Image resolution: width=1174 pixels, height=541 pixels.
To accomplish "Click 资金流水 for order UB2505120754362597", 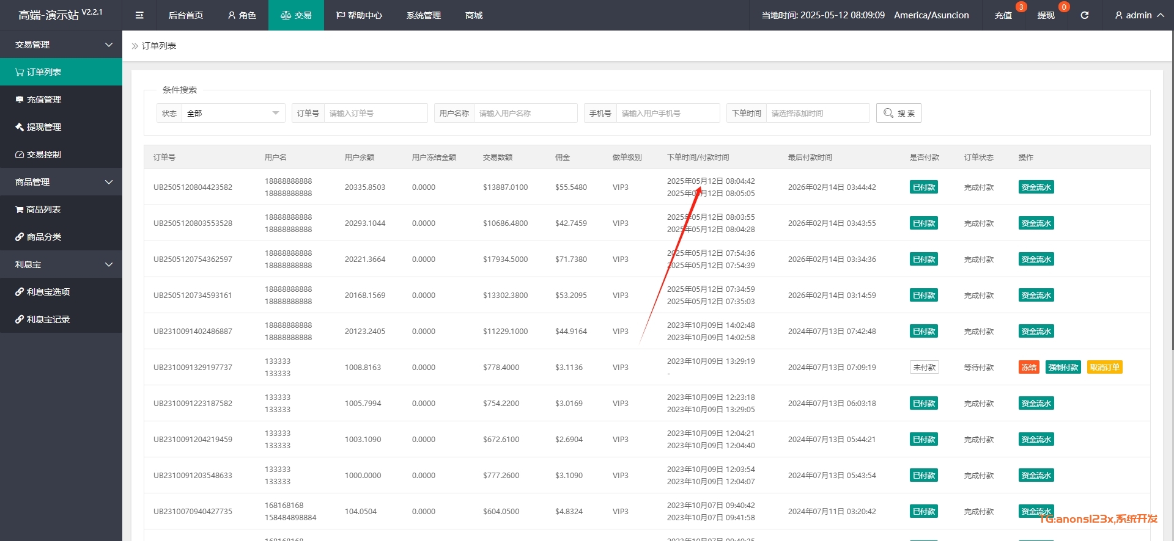I will [x=1036, y=260].
